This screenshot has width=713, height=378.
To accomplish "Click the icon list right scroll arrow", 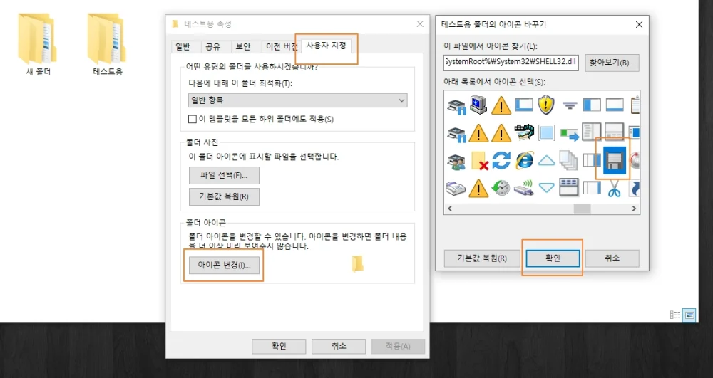I will click(x=634, y=209).
